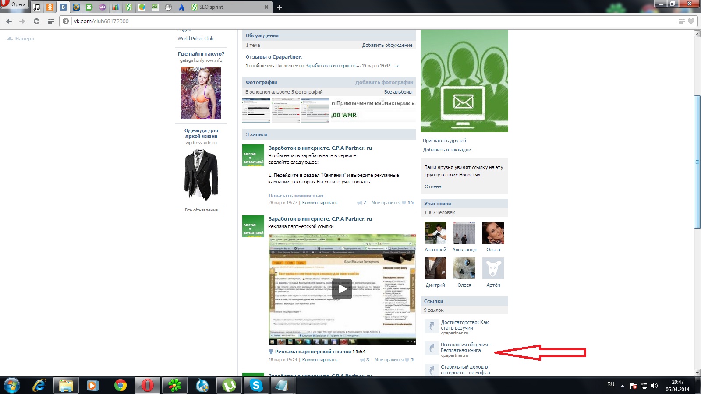Go forward to the next page

(x=22, y=21)
